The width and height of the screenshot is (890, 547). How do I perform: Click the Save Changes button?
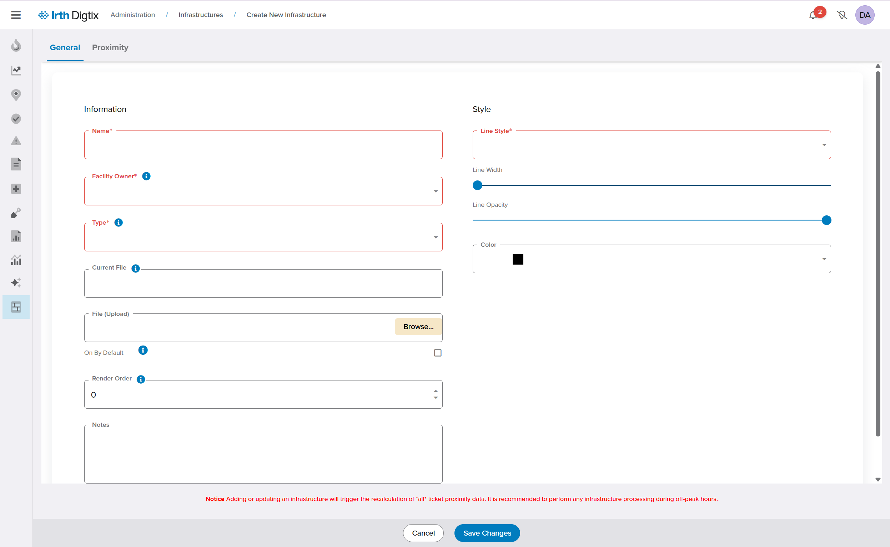coord(487,533)
